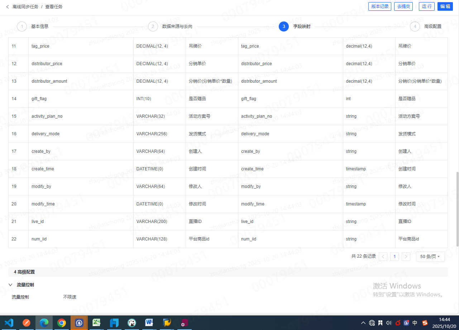Open Word from the taskbar

coord(149,323)
